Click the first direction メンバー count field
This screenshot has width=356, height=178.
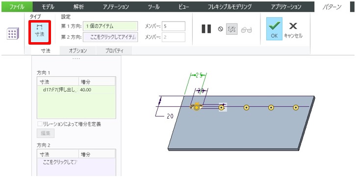[174, 26]
